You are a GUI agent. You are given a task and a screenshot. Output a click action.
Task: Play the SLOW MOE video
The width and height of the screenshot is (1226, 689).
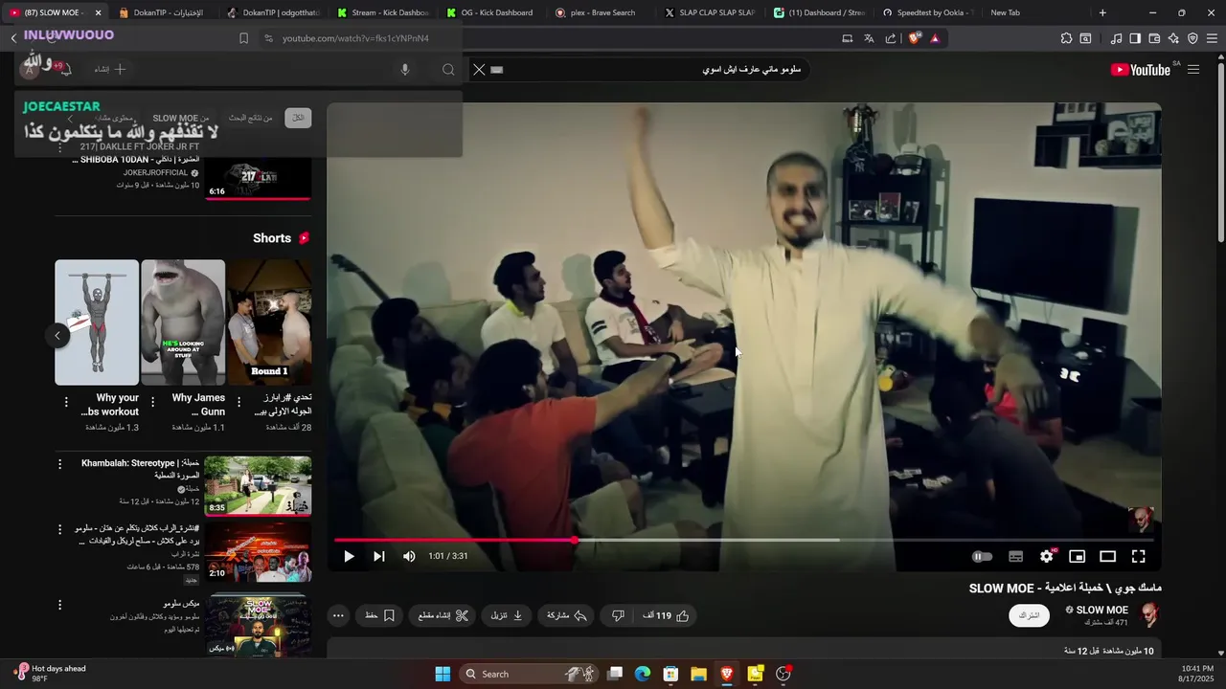pyautogui.click(x=349, y=556)
